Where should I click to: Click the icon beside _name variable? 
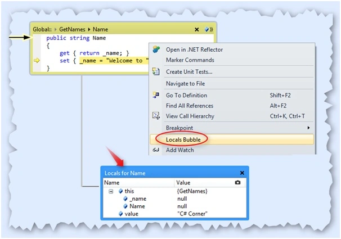click(x=125, y=199)
